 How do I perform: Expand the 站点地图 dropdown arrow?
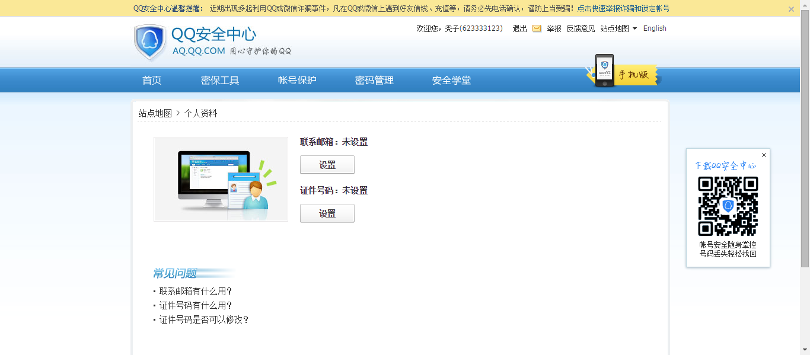click(x=634, y=28)
